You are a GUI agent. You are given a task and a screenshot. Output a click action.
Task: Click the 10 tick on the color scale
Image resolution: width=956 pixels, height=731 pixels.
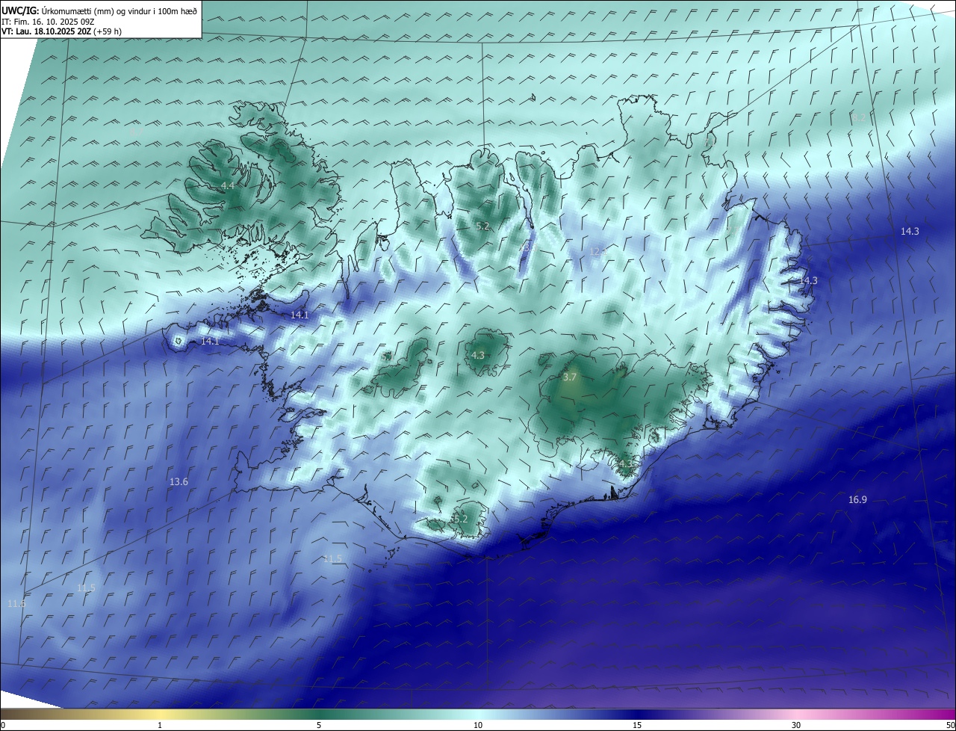(478, 726)
